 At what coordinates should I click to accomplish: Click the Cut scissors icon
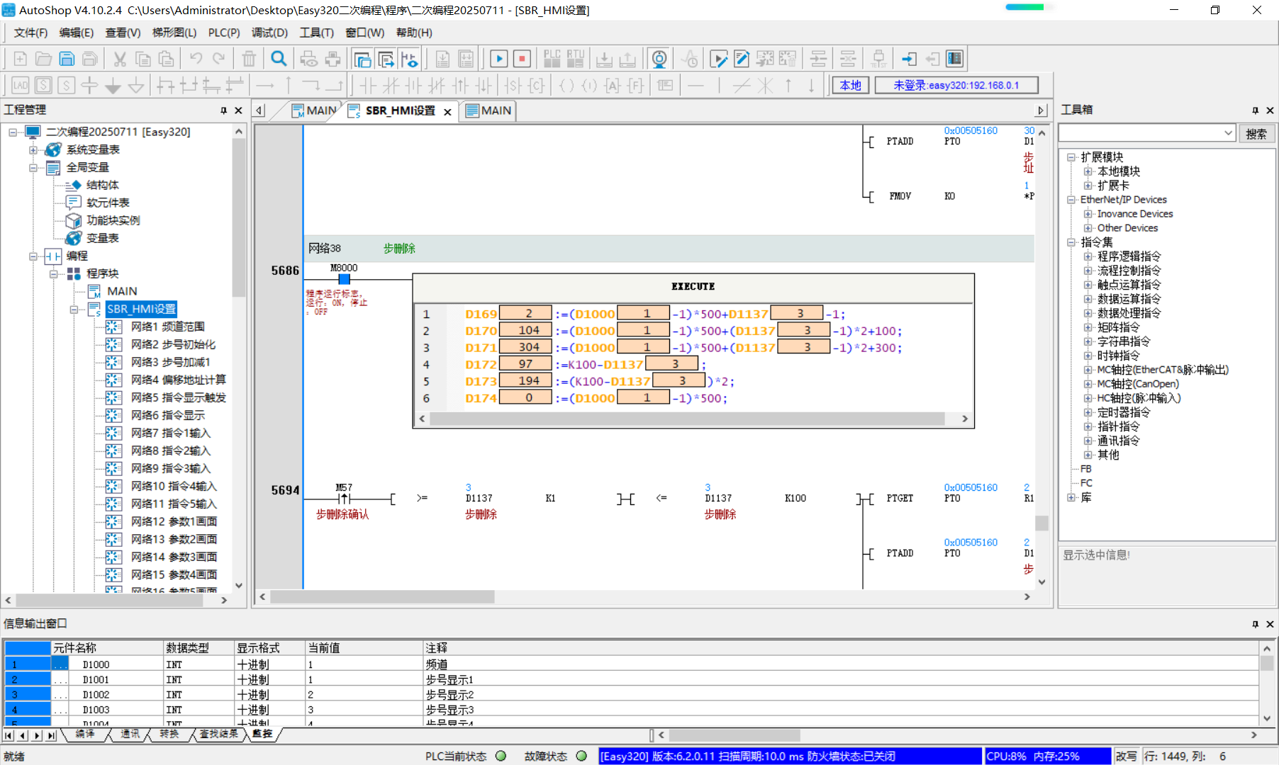(120, 59)
